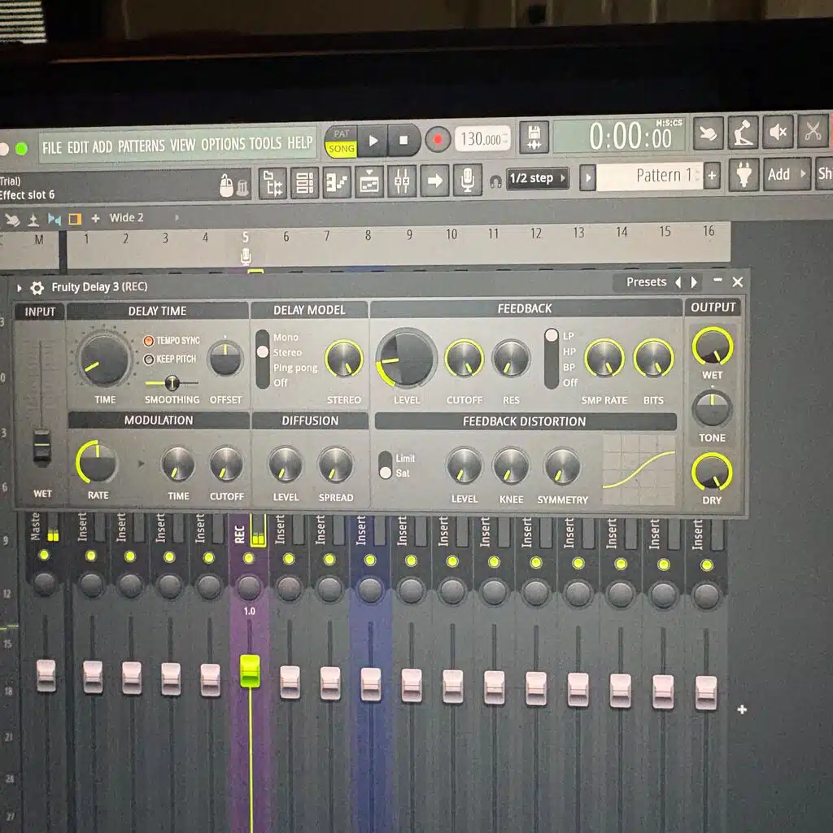
Task: Select Mono delay model
Action: tap(286, 338)
